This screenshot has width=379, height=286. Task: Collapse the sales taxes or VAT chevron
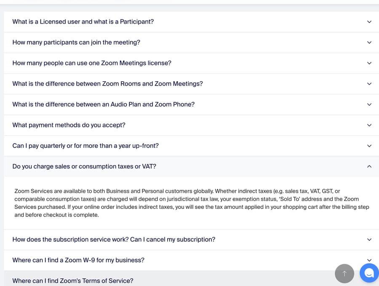[369, 166]
